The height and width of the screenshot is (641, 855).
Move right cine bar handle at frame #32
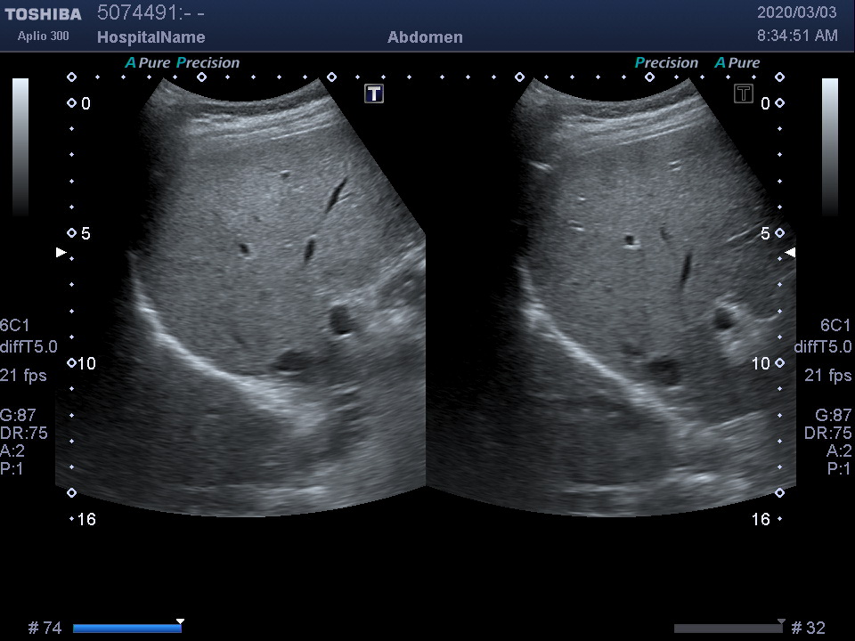pos(781,621)
